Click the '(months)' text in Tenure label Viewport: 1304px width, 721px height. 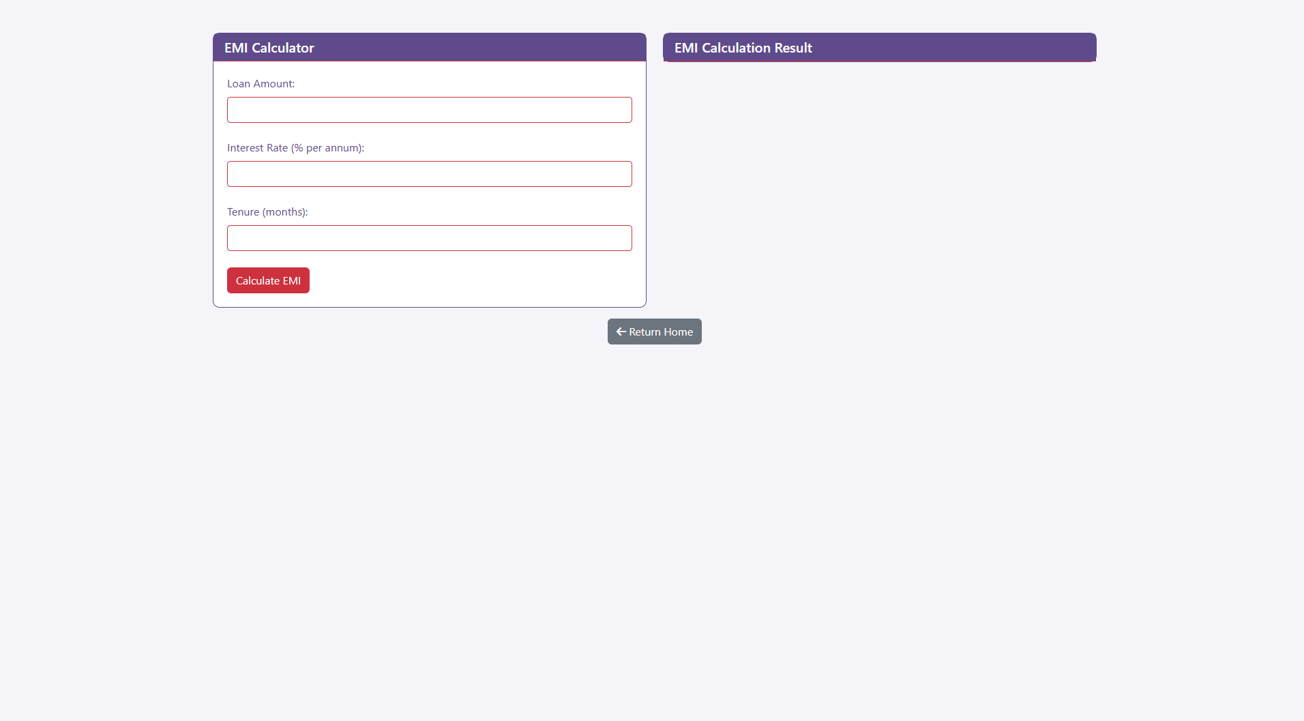(285, 212)
